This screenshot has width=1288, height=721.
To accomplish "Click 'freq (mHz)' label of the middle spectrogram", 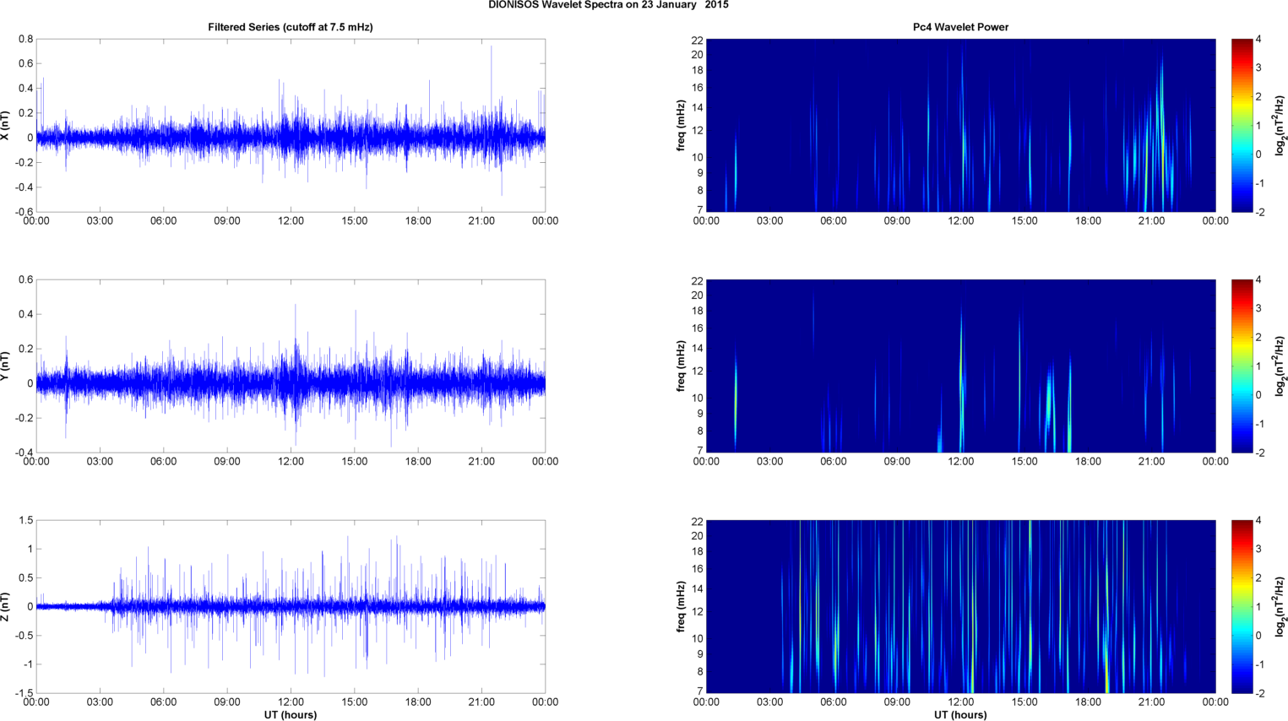I will pos(681,366).
